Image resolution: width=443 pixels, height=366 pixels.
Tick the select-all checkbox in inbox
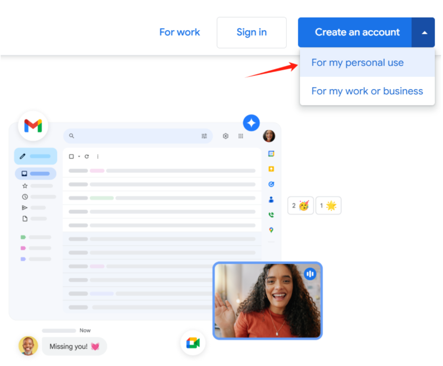(x=71, y=157)
